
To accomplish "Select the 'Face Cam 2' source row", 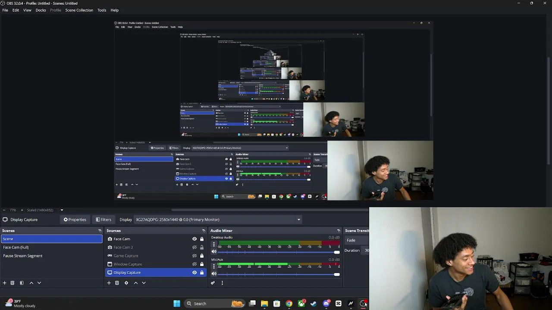I will tap(156, 248).
